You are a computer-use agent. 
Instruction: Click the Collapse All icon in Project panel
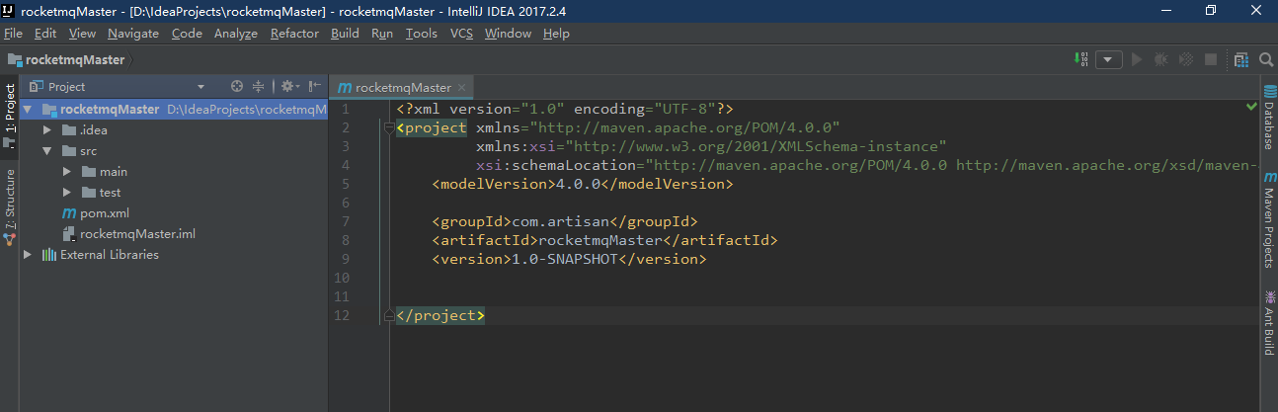[x=259, y=86]
